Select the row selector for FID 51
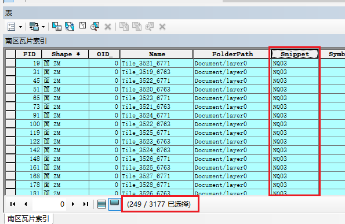 pyautogui.click(x=10, y=89)
